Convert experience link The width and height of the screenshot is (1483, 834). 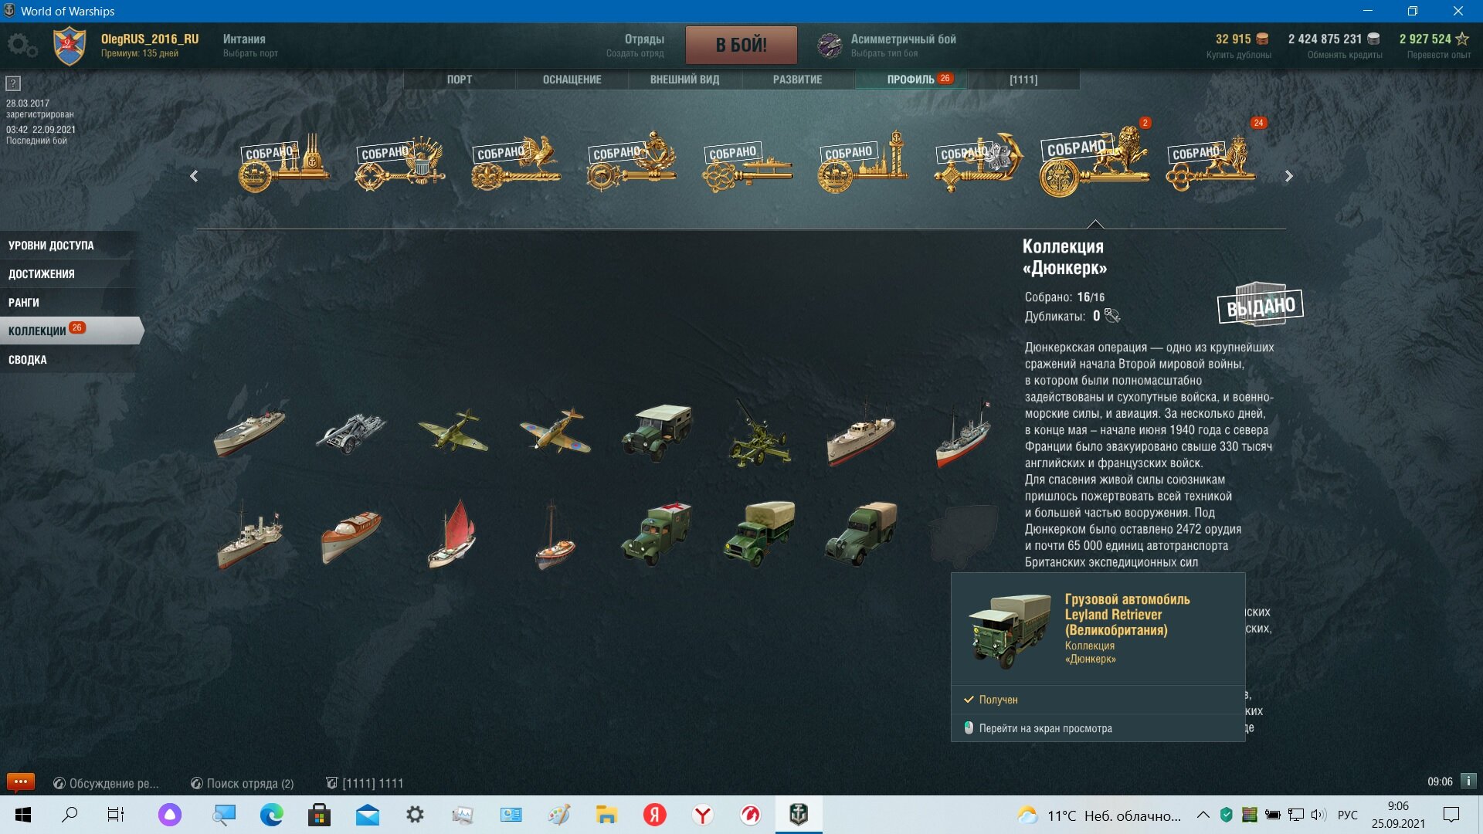(x=1439, y=55)
